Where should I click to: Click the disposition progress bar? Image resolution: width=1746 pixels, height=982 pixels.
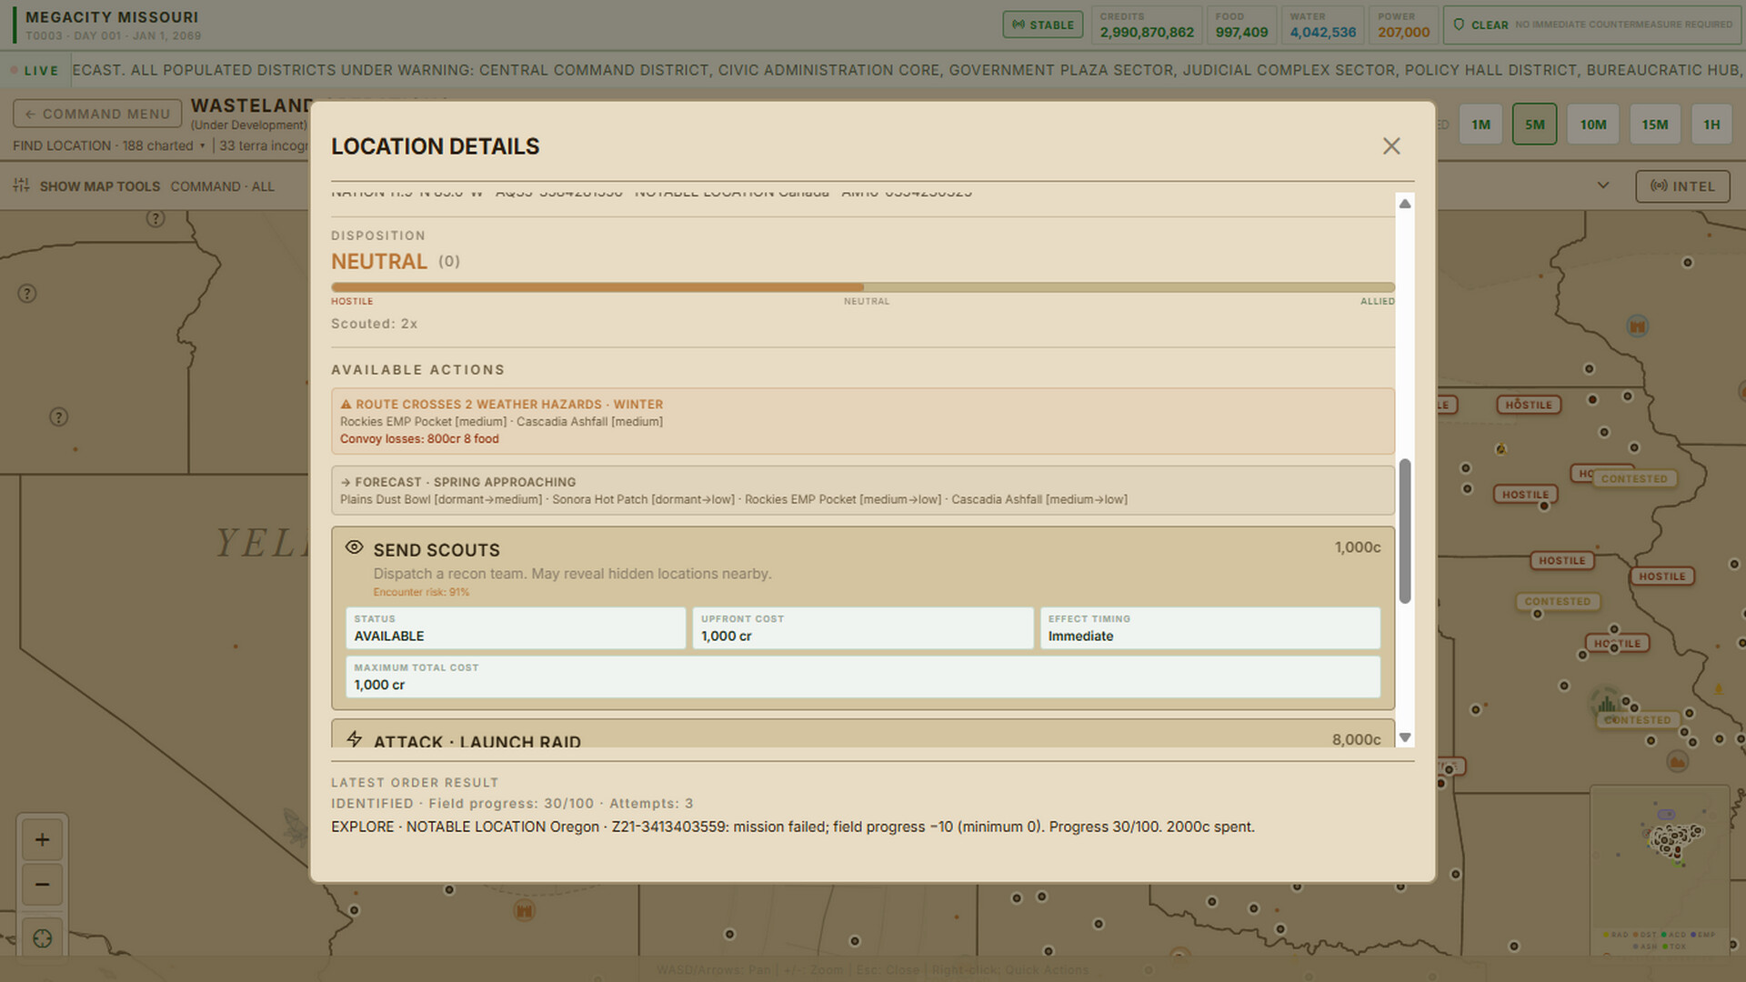coord(862,287)
